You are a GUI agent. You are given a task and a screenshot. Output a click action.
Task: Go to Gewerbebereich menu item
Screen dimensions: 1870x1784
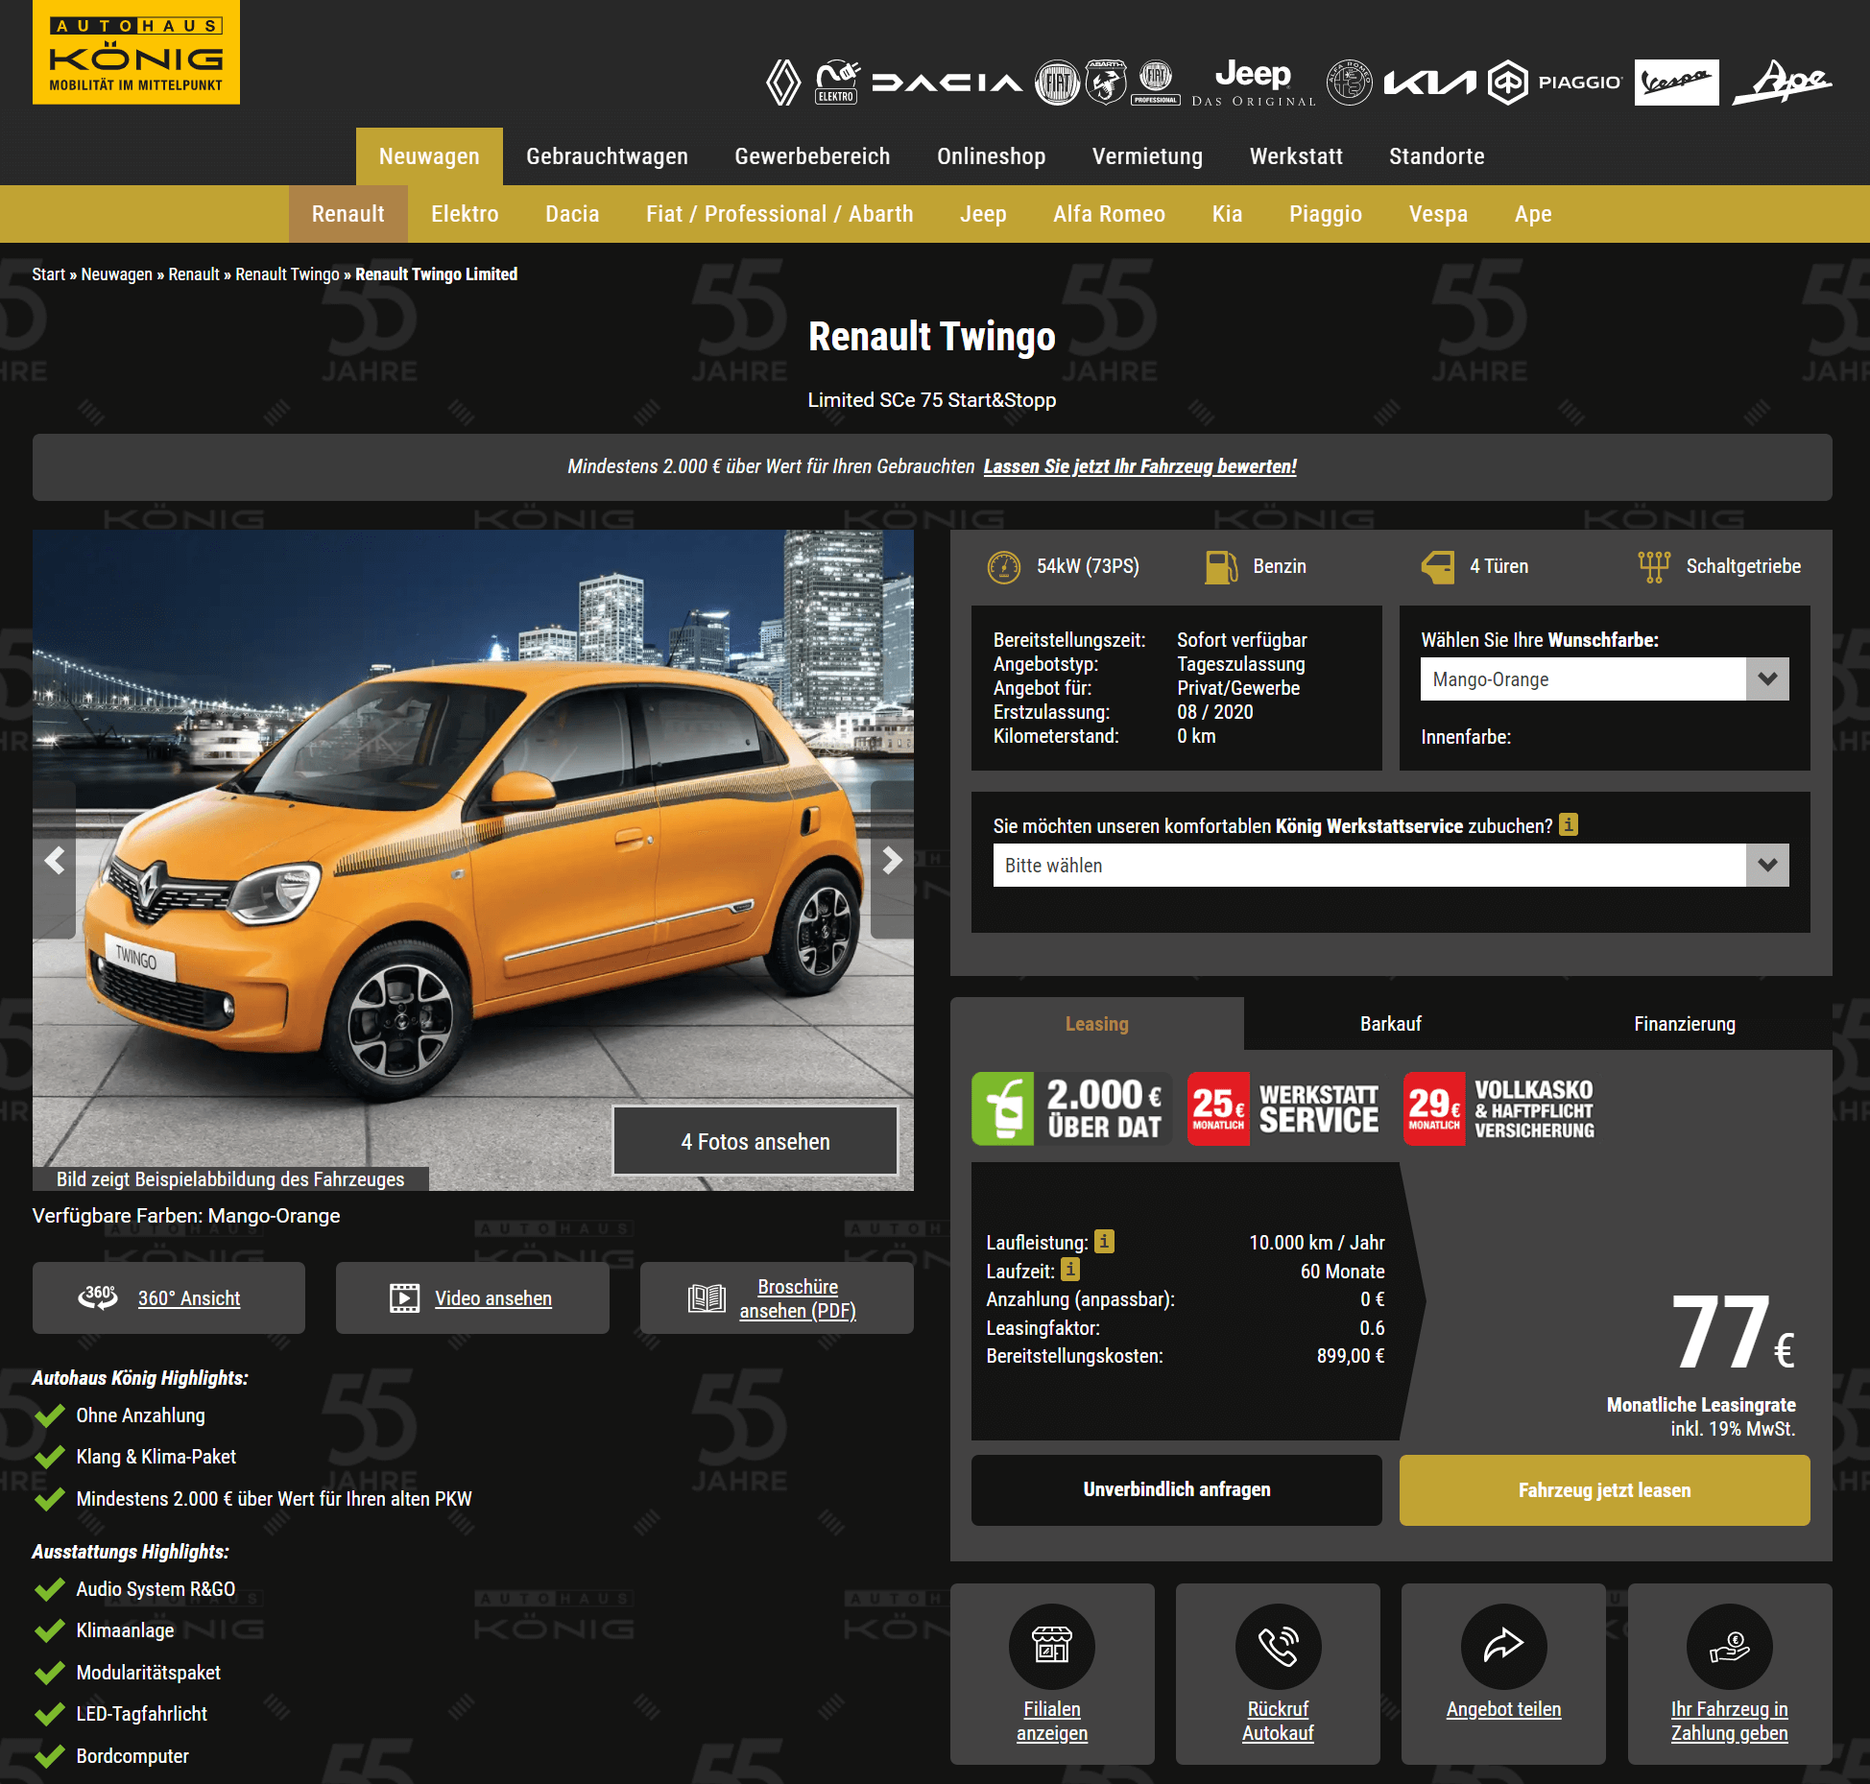point(812,156)
